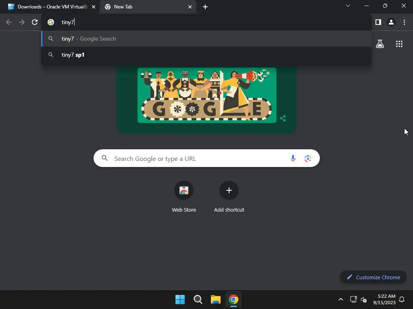The image size is (413, 309).
Task: Open the clock showing 5:22 AM
Action: [384, 299]
